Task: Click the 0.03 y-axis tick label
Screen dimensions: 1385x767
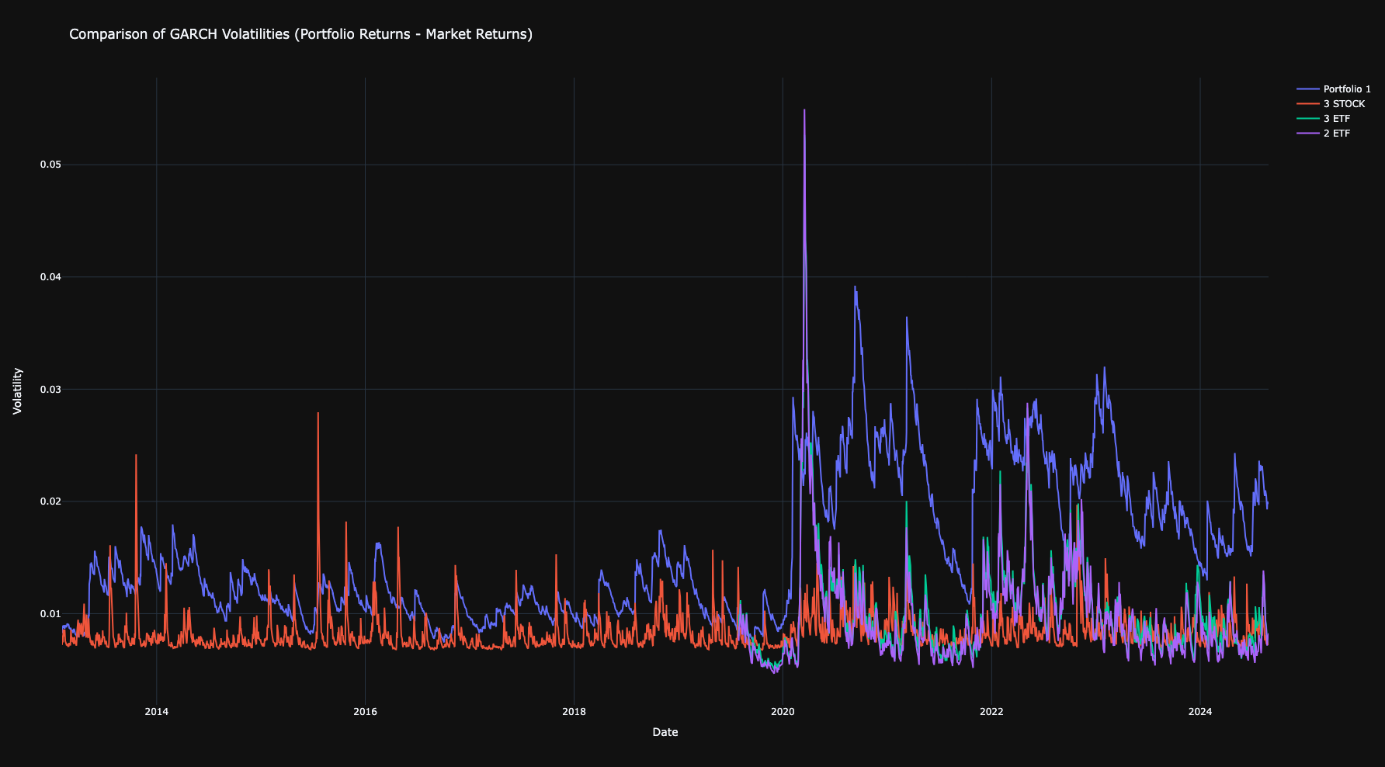Action: (x=50, y=390)
